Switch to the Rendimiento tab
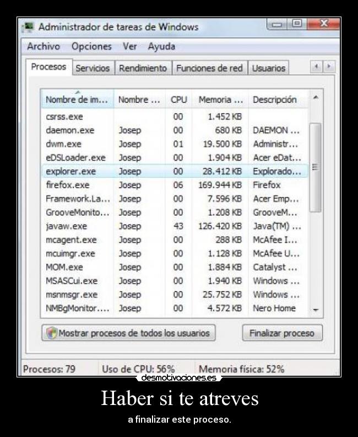Image resolution: width=358 pixels, height=437 pixels. pyautogui.click(x=143, y=68)
